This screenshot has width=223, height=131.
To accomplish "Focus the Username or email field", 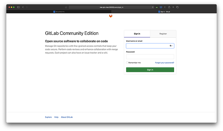I will click(x=150, y=46).
